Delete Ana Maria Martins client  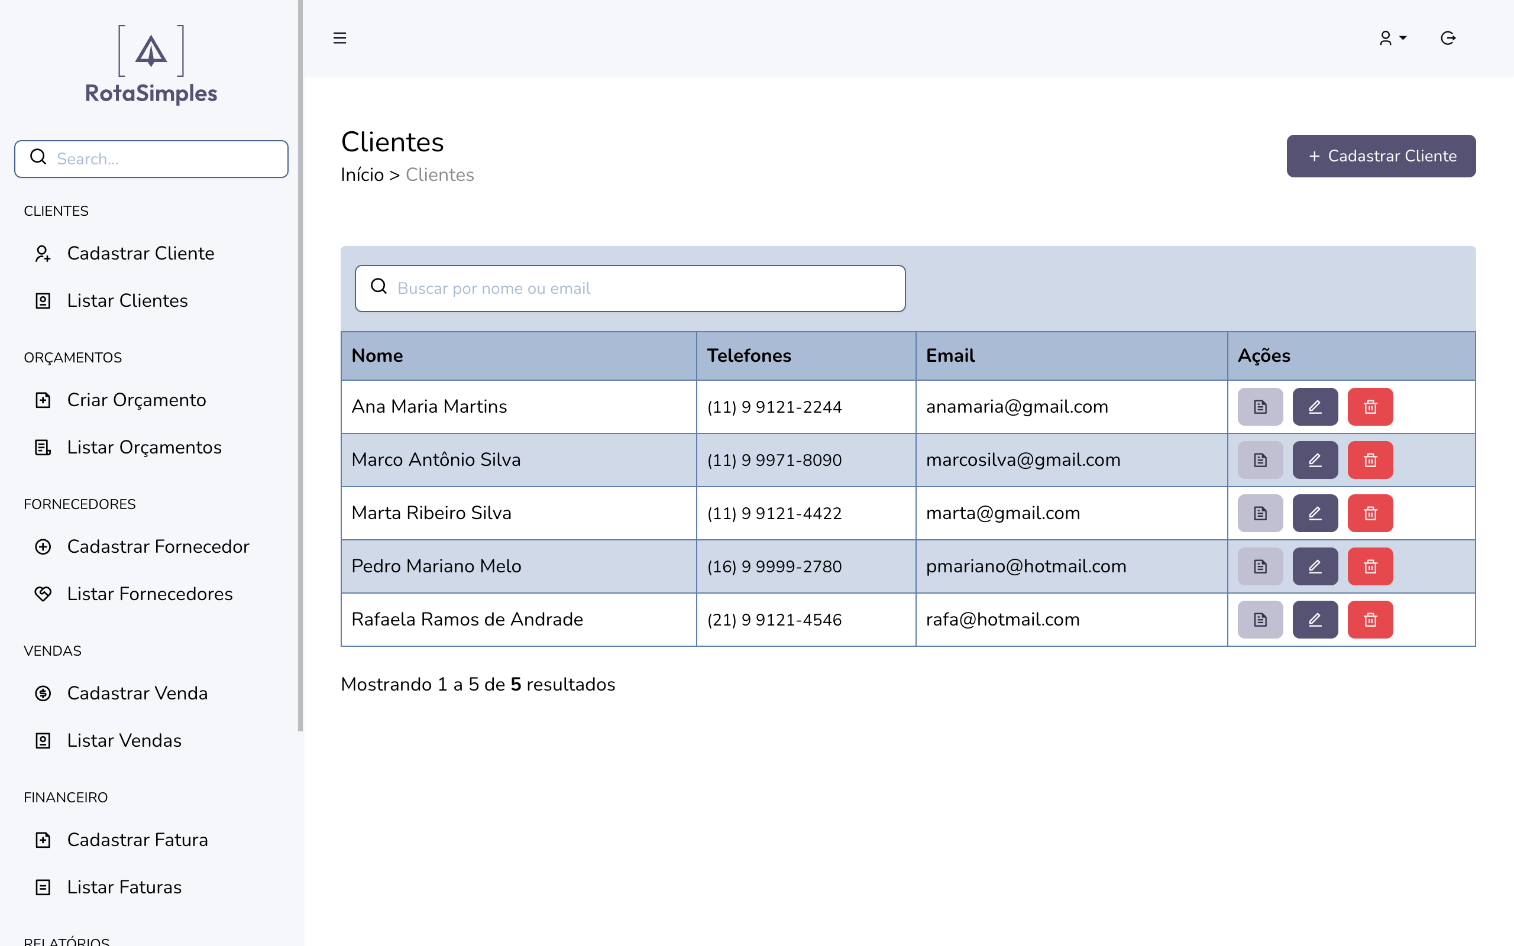pos(1370,407)
